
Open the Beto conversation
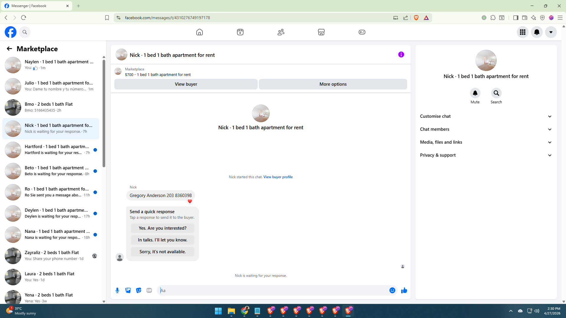pos(51,171)
